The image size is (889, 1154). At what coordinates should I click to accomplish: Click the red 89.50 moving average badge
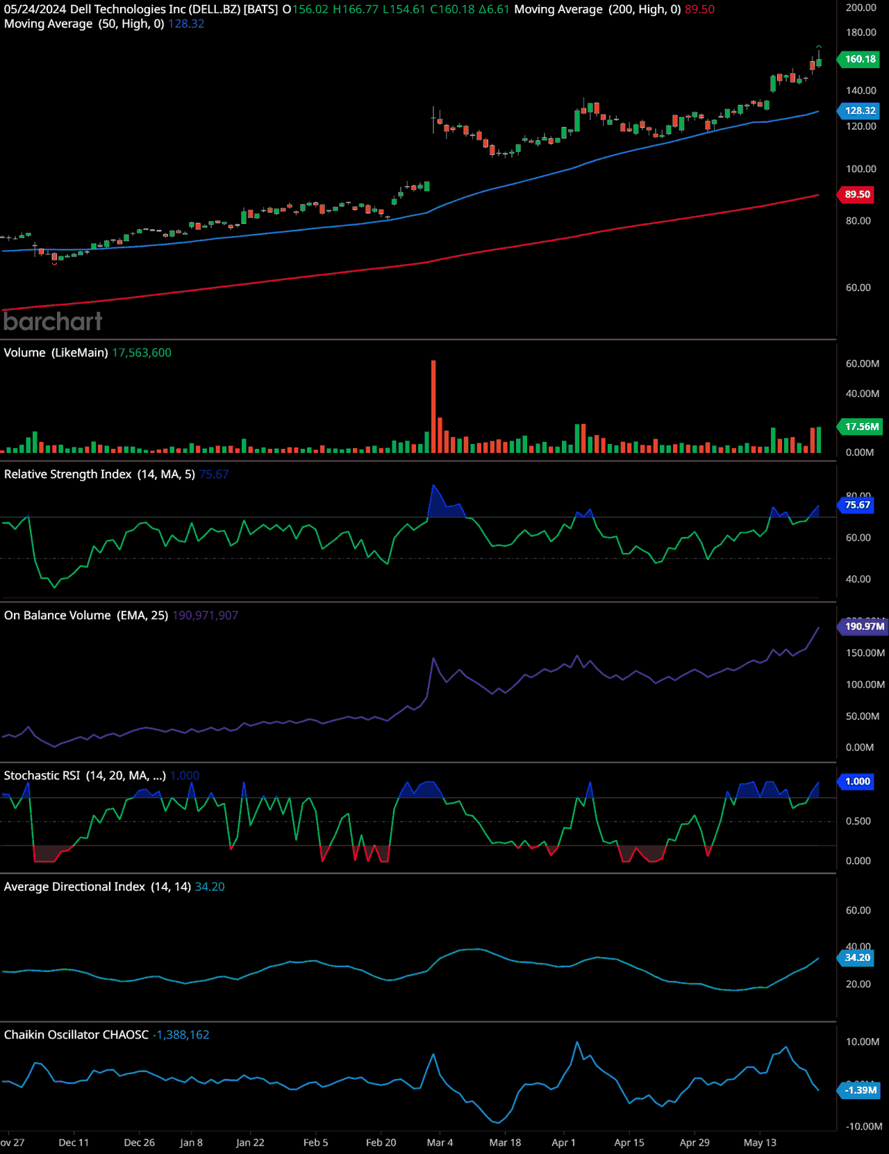[x=857, y=195]
